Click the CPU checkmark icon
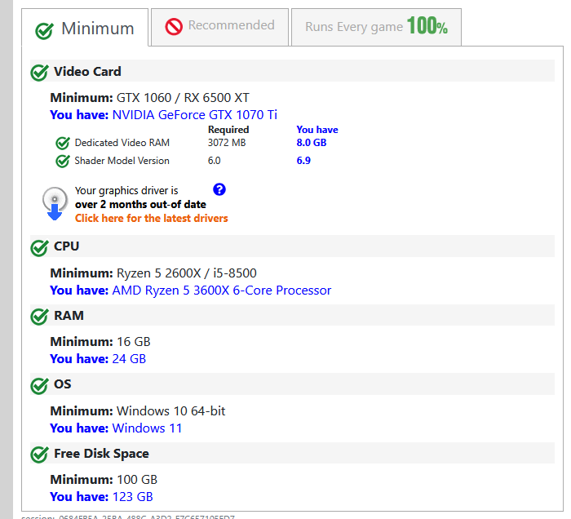This screenshot has width=571, height=519. 39,247
